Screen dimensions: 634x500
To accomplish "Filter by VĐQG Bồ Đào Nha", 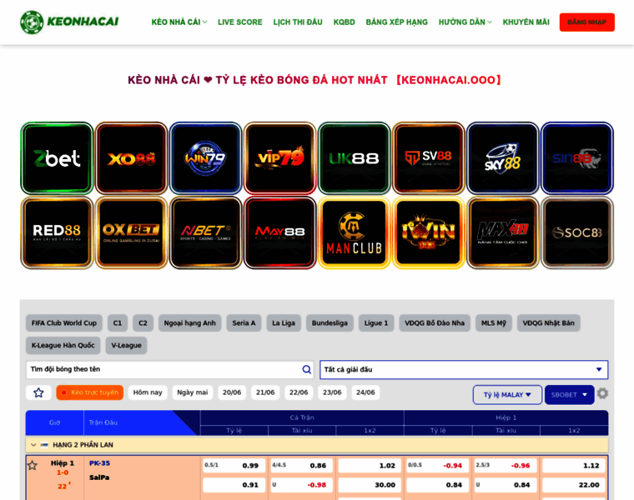I will pos(435,323).
